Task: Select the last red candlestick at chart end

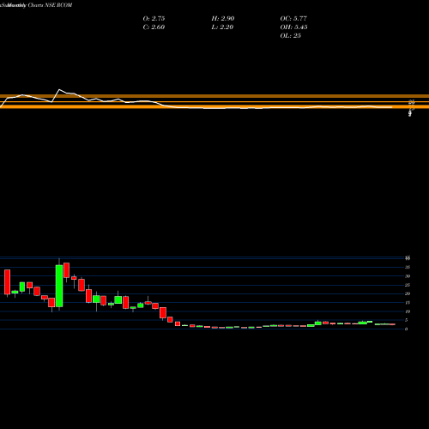Action: pyautogui.click(x=392, y=324)
